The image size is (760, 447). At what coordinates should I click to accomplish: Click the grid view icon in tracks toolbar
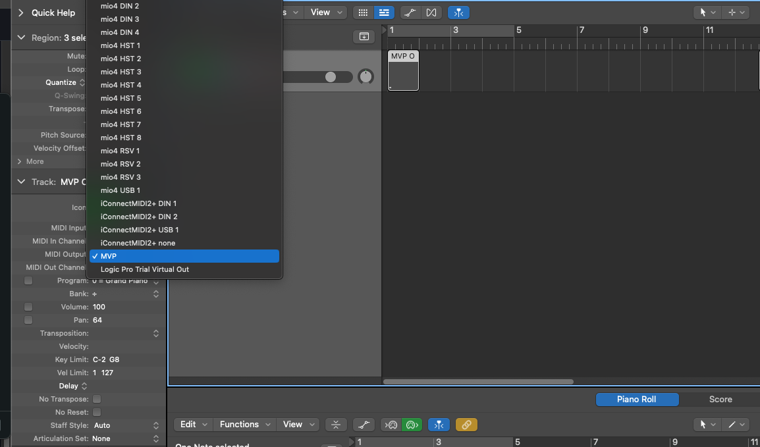click(x=362, y=13)
